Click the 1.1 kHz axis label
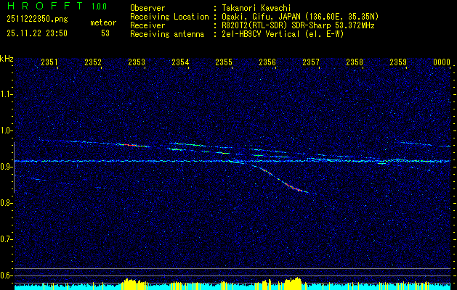 (x=7, y=94)
